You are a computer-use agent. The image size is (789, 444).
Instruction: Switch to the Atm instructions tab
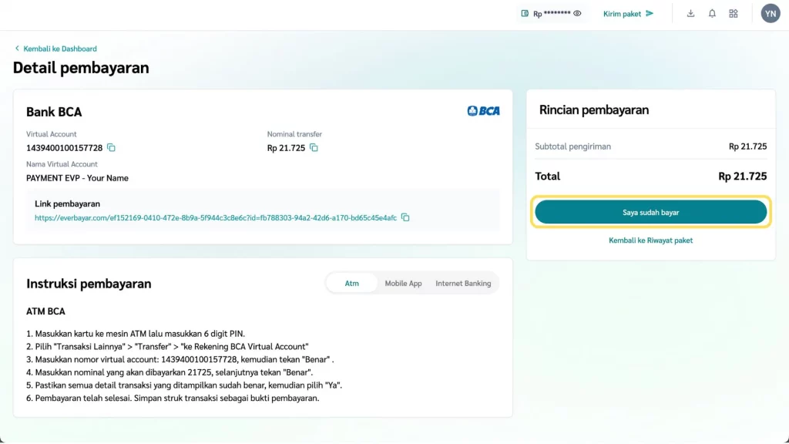351,283
